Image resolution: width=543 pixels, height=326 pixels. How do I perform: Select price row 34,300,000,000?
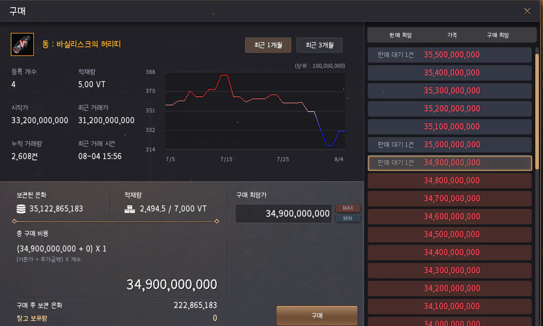click(450, 271)
